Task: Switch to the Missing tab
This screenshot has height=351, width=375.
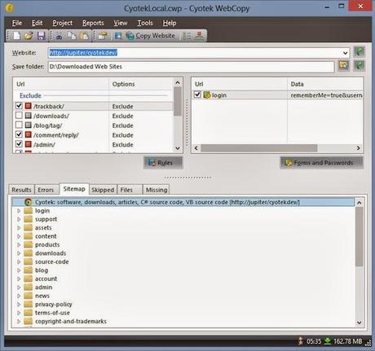Action: pos(157,190)
